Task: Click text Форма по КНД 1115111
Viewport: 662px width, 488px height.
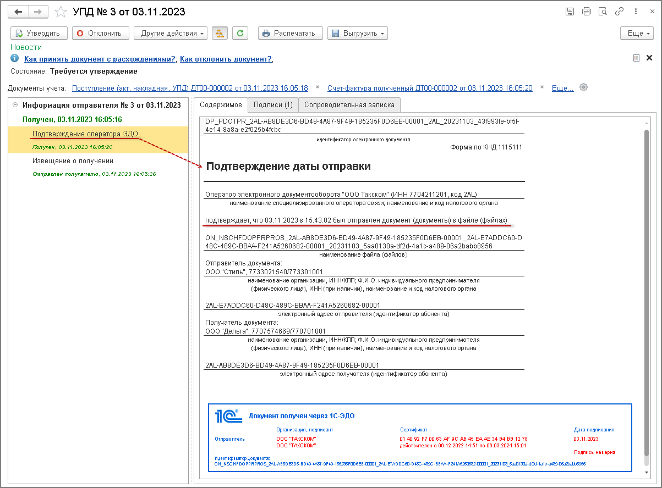Action: point(486,147)
